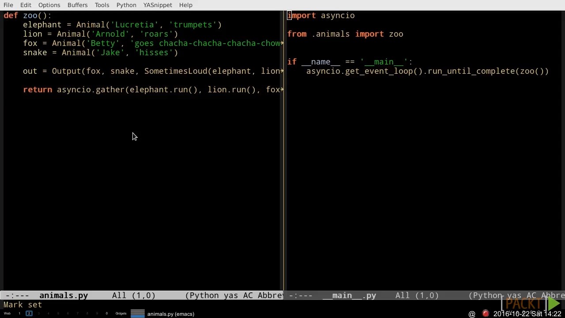565x318 pixels.
Task: Click the 'fox' variable assignment
Action: pyautogui.click(x=30, y=43)
